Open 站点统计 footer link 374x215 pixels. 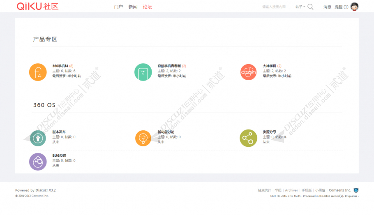(x=264, y=190)
